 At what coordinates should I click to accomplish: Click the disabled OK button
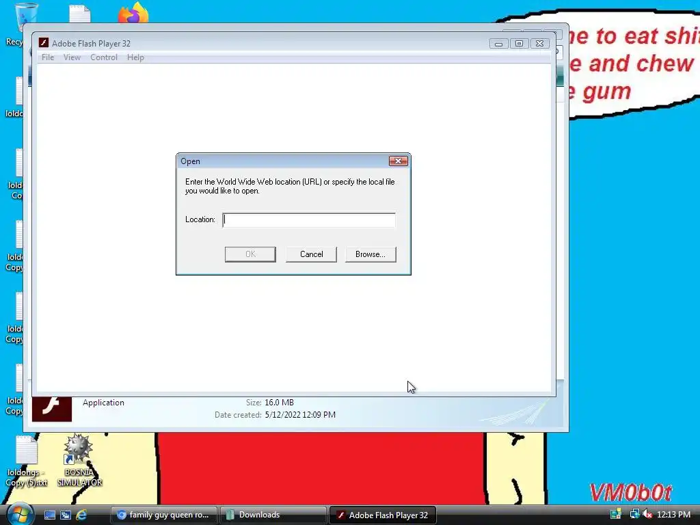point(250,254)
